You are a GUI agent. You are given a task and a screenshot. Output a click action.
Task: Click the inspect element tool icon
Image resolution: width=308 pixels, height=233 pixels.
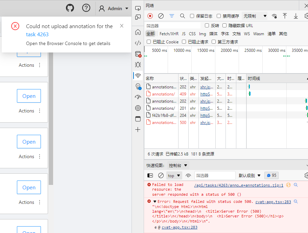pyautogui.click(x=138, y=8)
